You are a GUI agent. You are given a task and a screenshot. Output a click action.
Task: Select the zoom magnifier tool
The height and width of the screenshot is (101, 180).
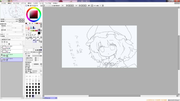29,35
